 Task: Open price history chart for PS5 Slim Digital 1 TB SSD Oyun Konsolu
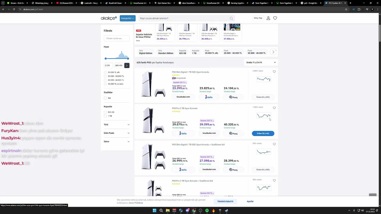point(264,79)
